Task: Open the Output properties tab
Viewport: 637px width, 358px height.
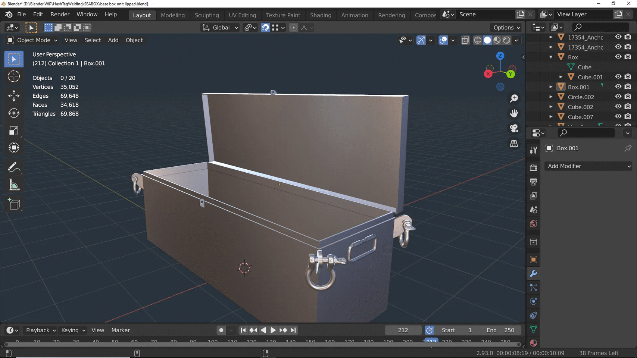Action: pos(533,182)
